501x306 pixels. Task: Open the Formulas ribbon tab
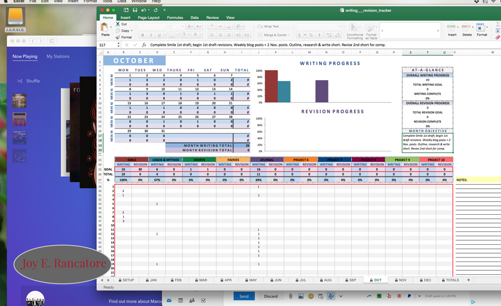175,18
